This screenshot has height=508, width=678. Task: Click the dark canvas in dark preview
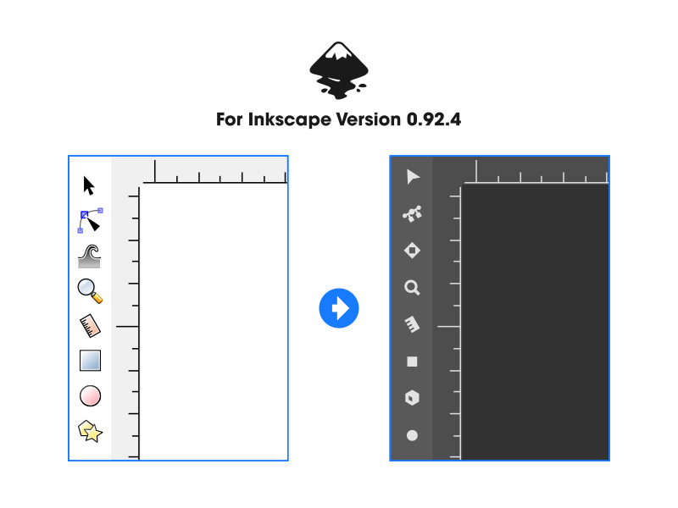point(536,322)
